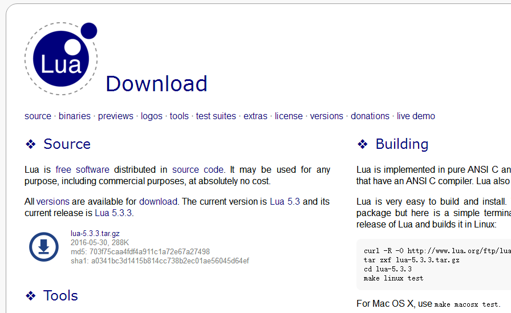Open the logos navigation link

tap(152, 116)
